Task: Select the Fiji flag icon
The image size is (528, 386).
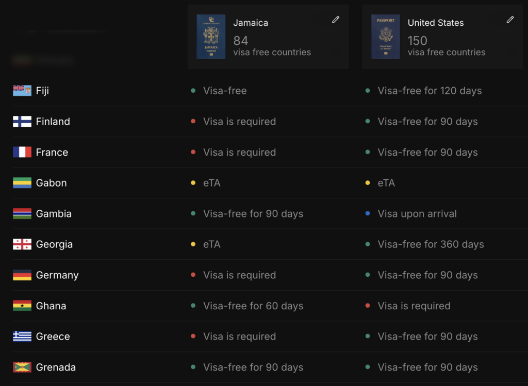Action: click(22, 91)
